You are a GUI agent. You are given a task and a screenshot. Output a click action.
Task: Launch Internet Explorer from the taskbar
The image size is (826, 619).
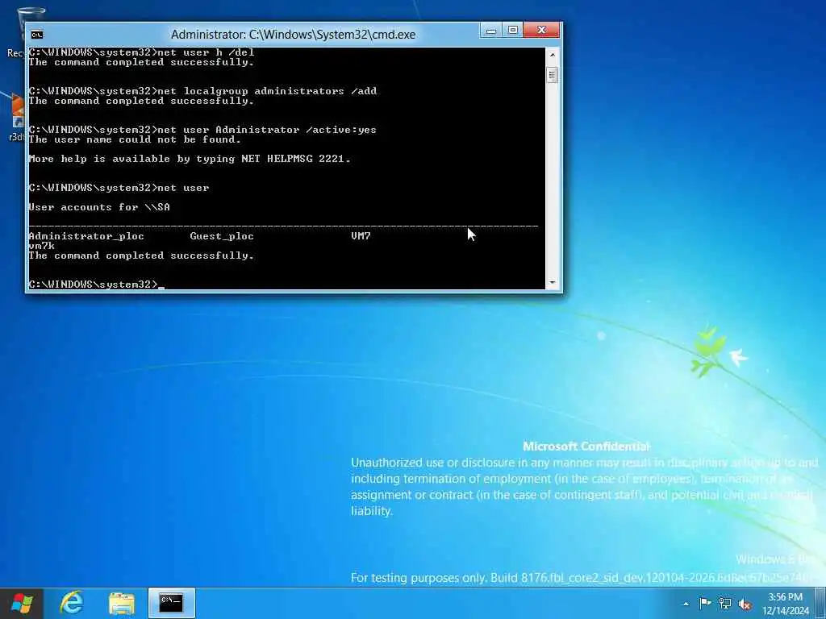[x=72, y=603]
